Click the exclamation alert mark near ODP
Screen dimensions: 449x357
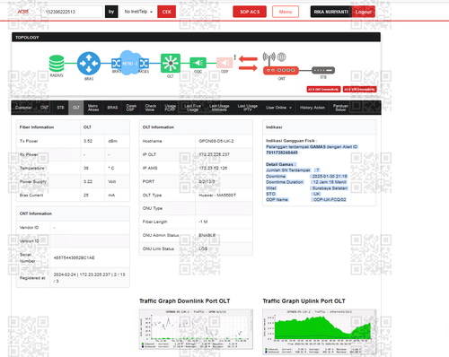235,57
